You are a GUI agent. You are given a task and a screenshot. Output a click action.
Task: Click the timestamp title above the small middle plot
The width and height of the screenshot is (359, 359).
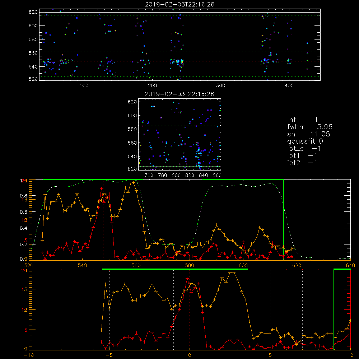click(179, 94)
